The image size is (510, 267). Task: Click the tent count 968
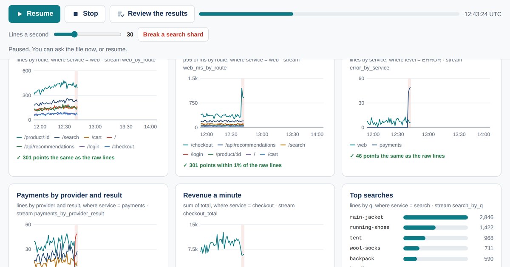click(488, 238)
